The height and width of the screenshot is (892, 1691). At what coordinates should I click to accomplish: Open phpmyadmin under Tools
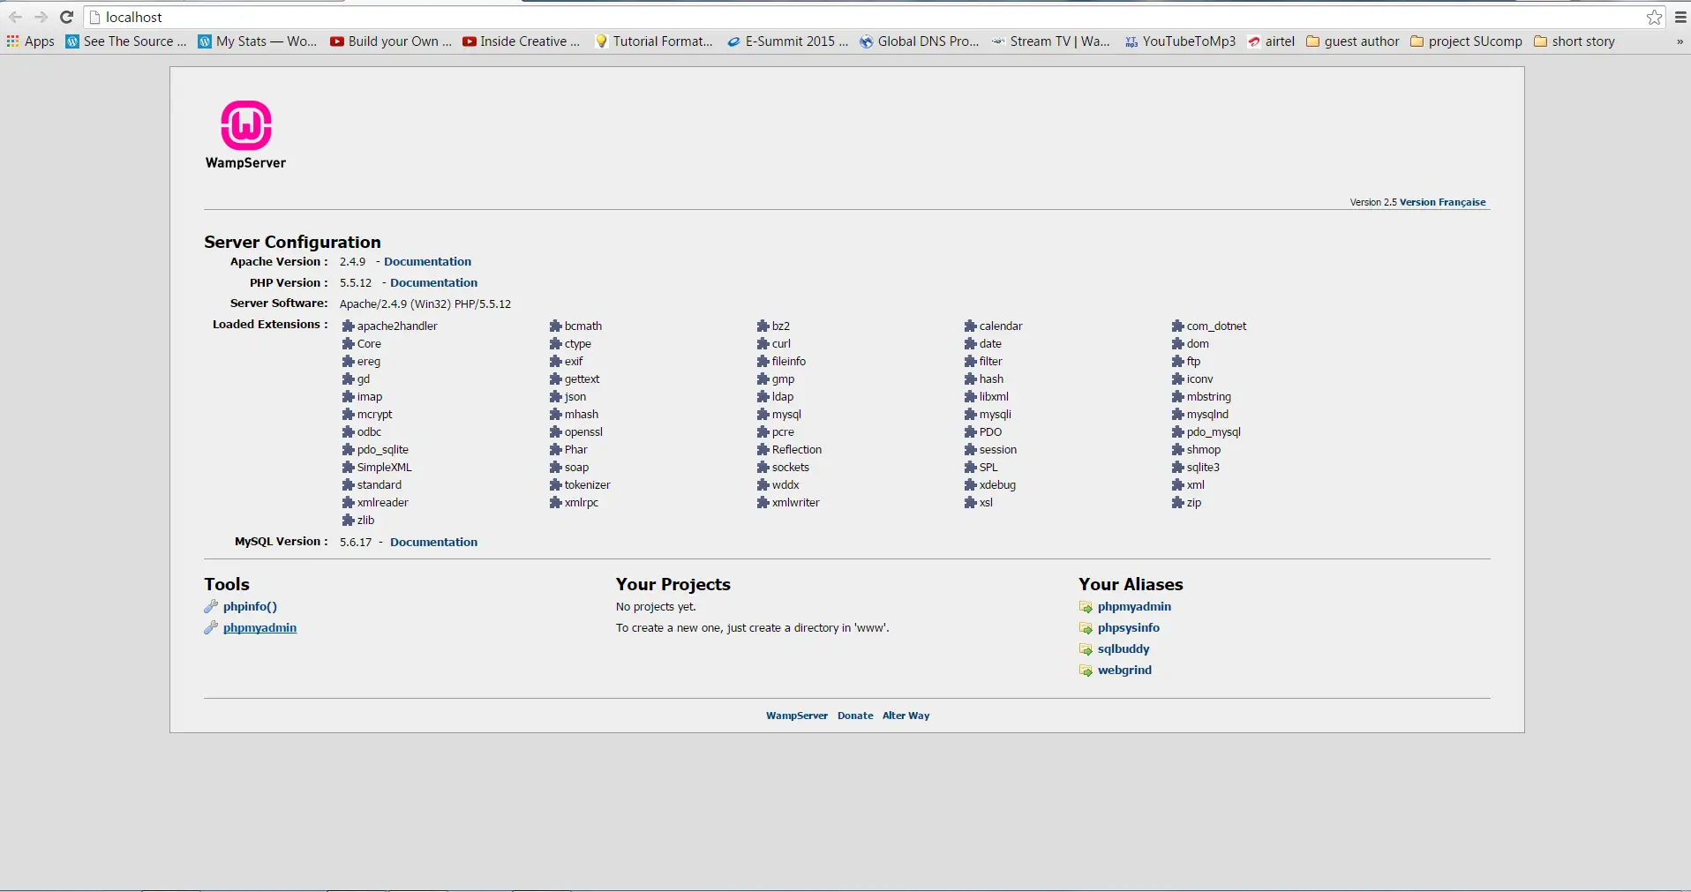pyautogui.click(x=259, y=627)
